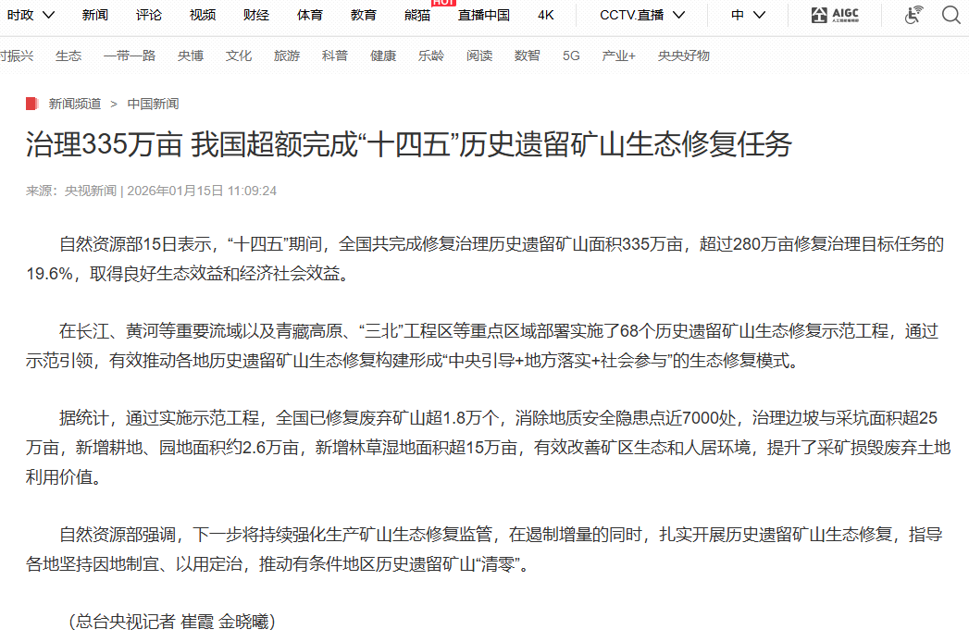
Task: Open 直播中国 in the top nav
Action: pos(484,15)
